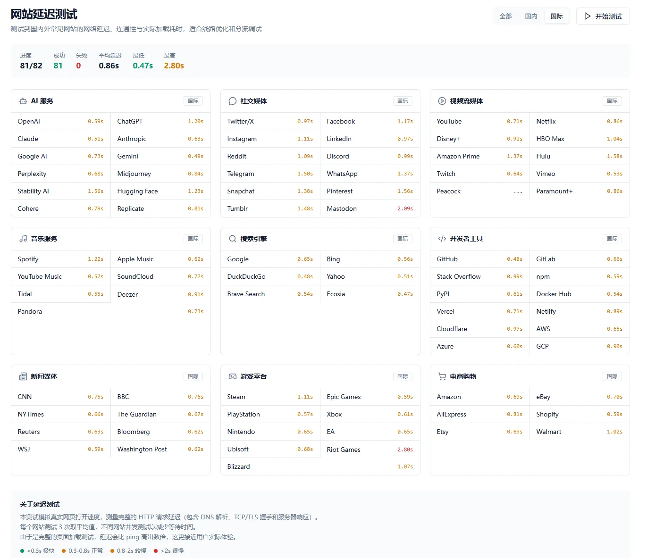
Task: Click the Claude entry
Action: coord(61,139)
